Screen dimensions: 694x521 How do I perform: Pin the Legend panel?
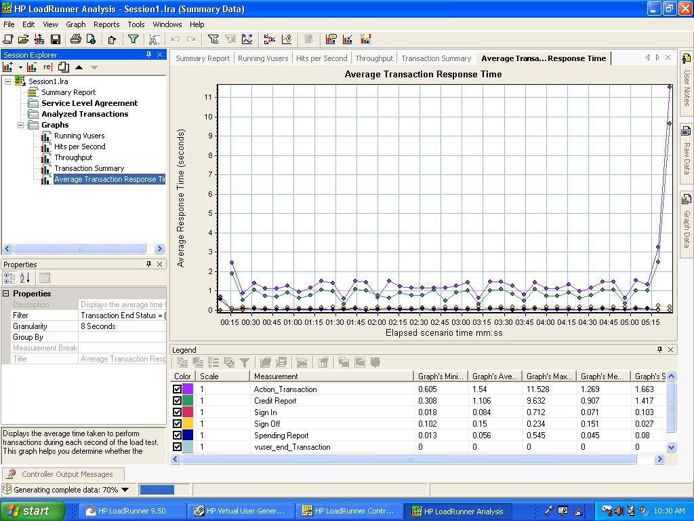click(x=659, y=349)
